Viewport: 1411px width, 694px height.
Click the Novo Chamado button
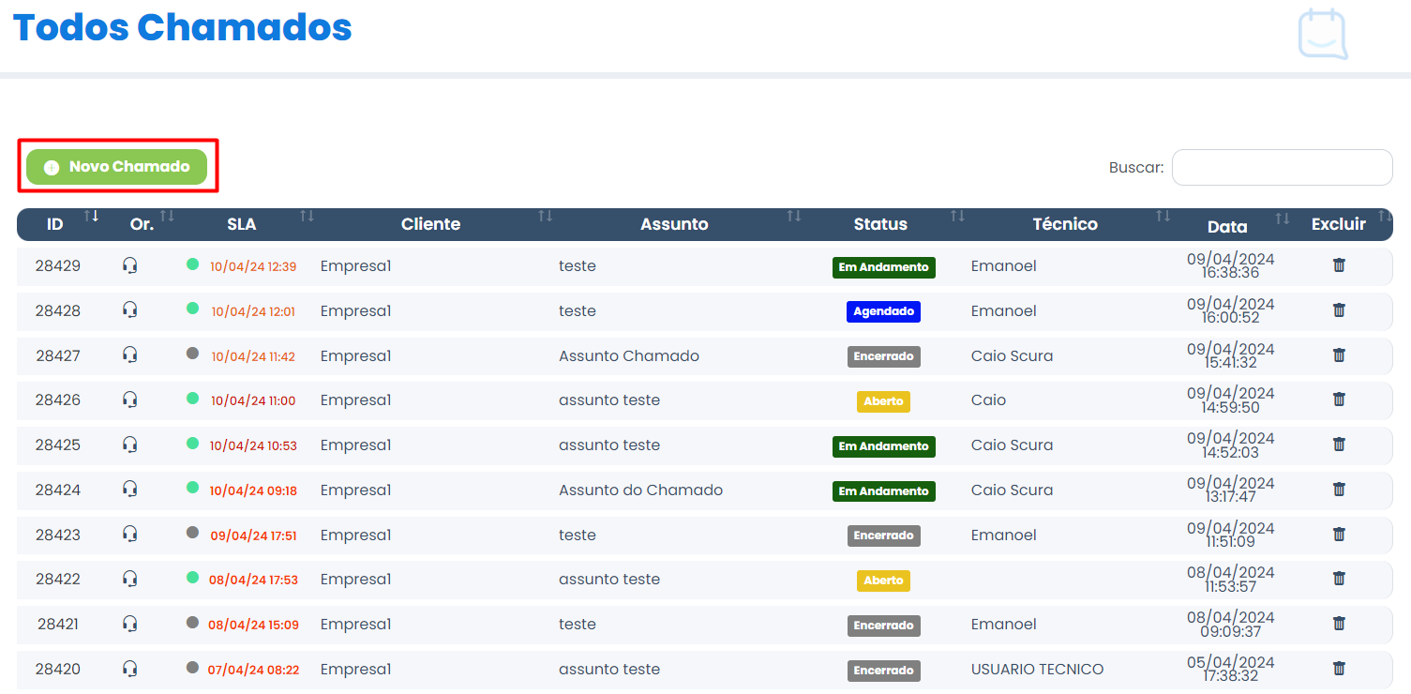pyautogui.click(x=116, y=167)
